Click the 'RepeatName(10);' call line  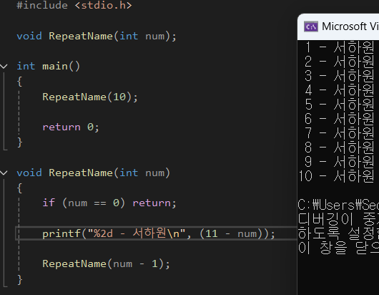point(90,97)
